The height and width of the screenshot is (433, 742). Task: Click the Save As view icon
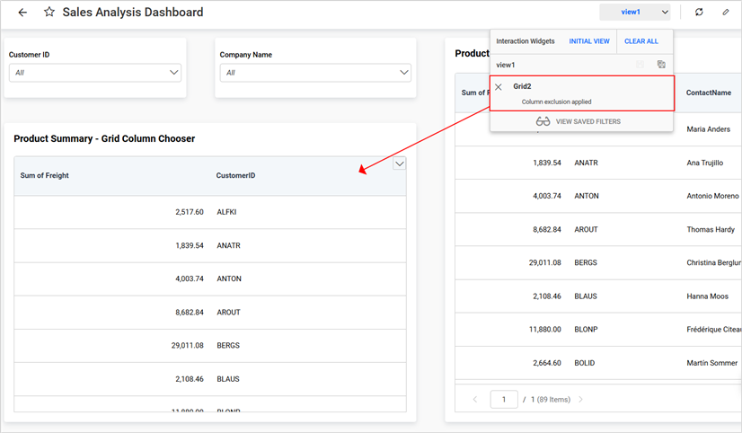661,65
